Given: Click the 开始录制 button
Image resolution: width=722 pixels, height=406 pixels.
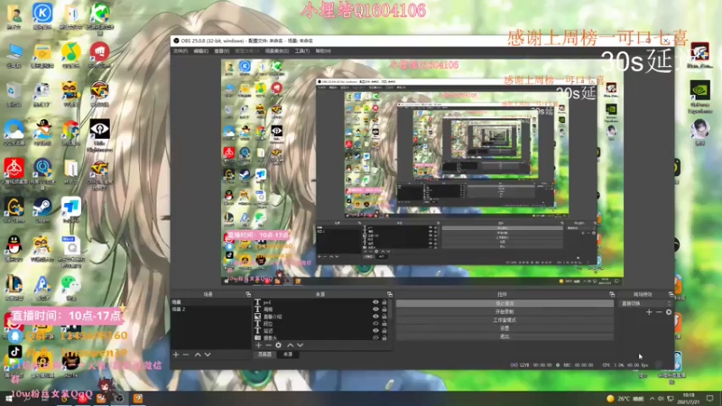Looking at the screenshot, I should (504, 311).
